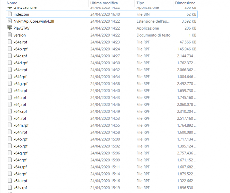This screenshot has width=230, height=193.
Task: Select the x64g.rpf file icon
Action: (10, 84)
